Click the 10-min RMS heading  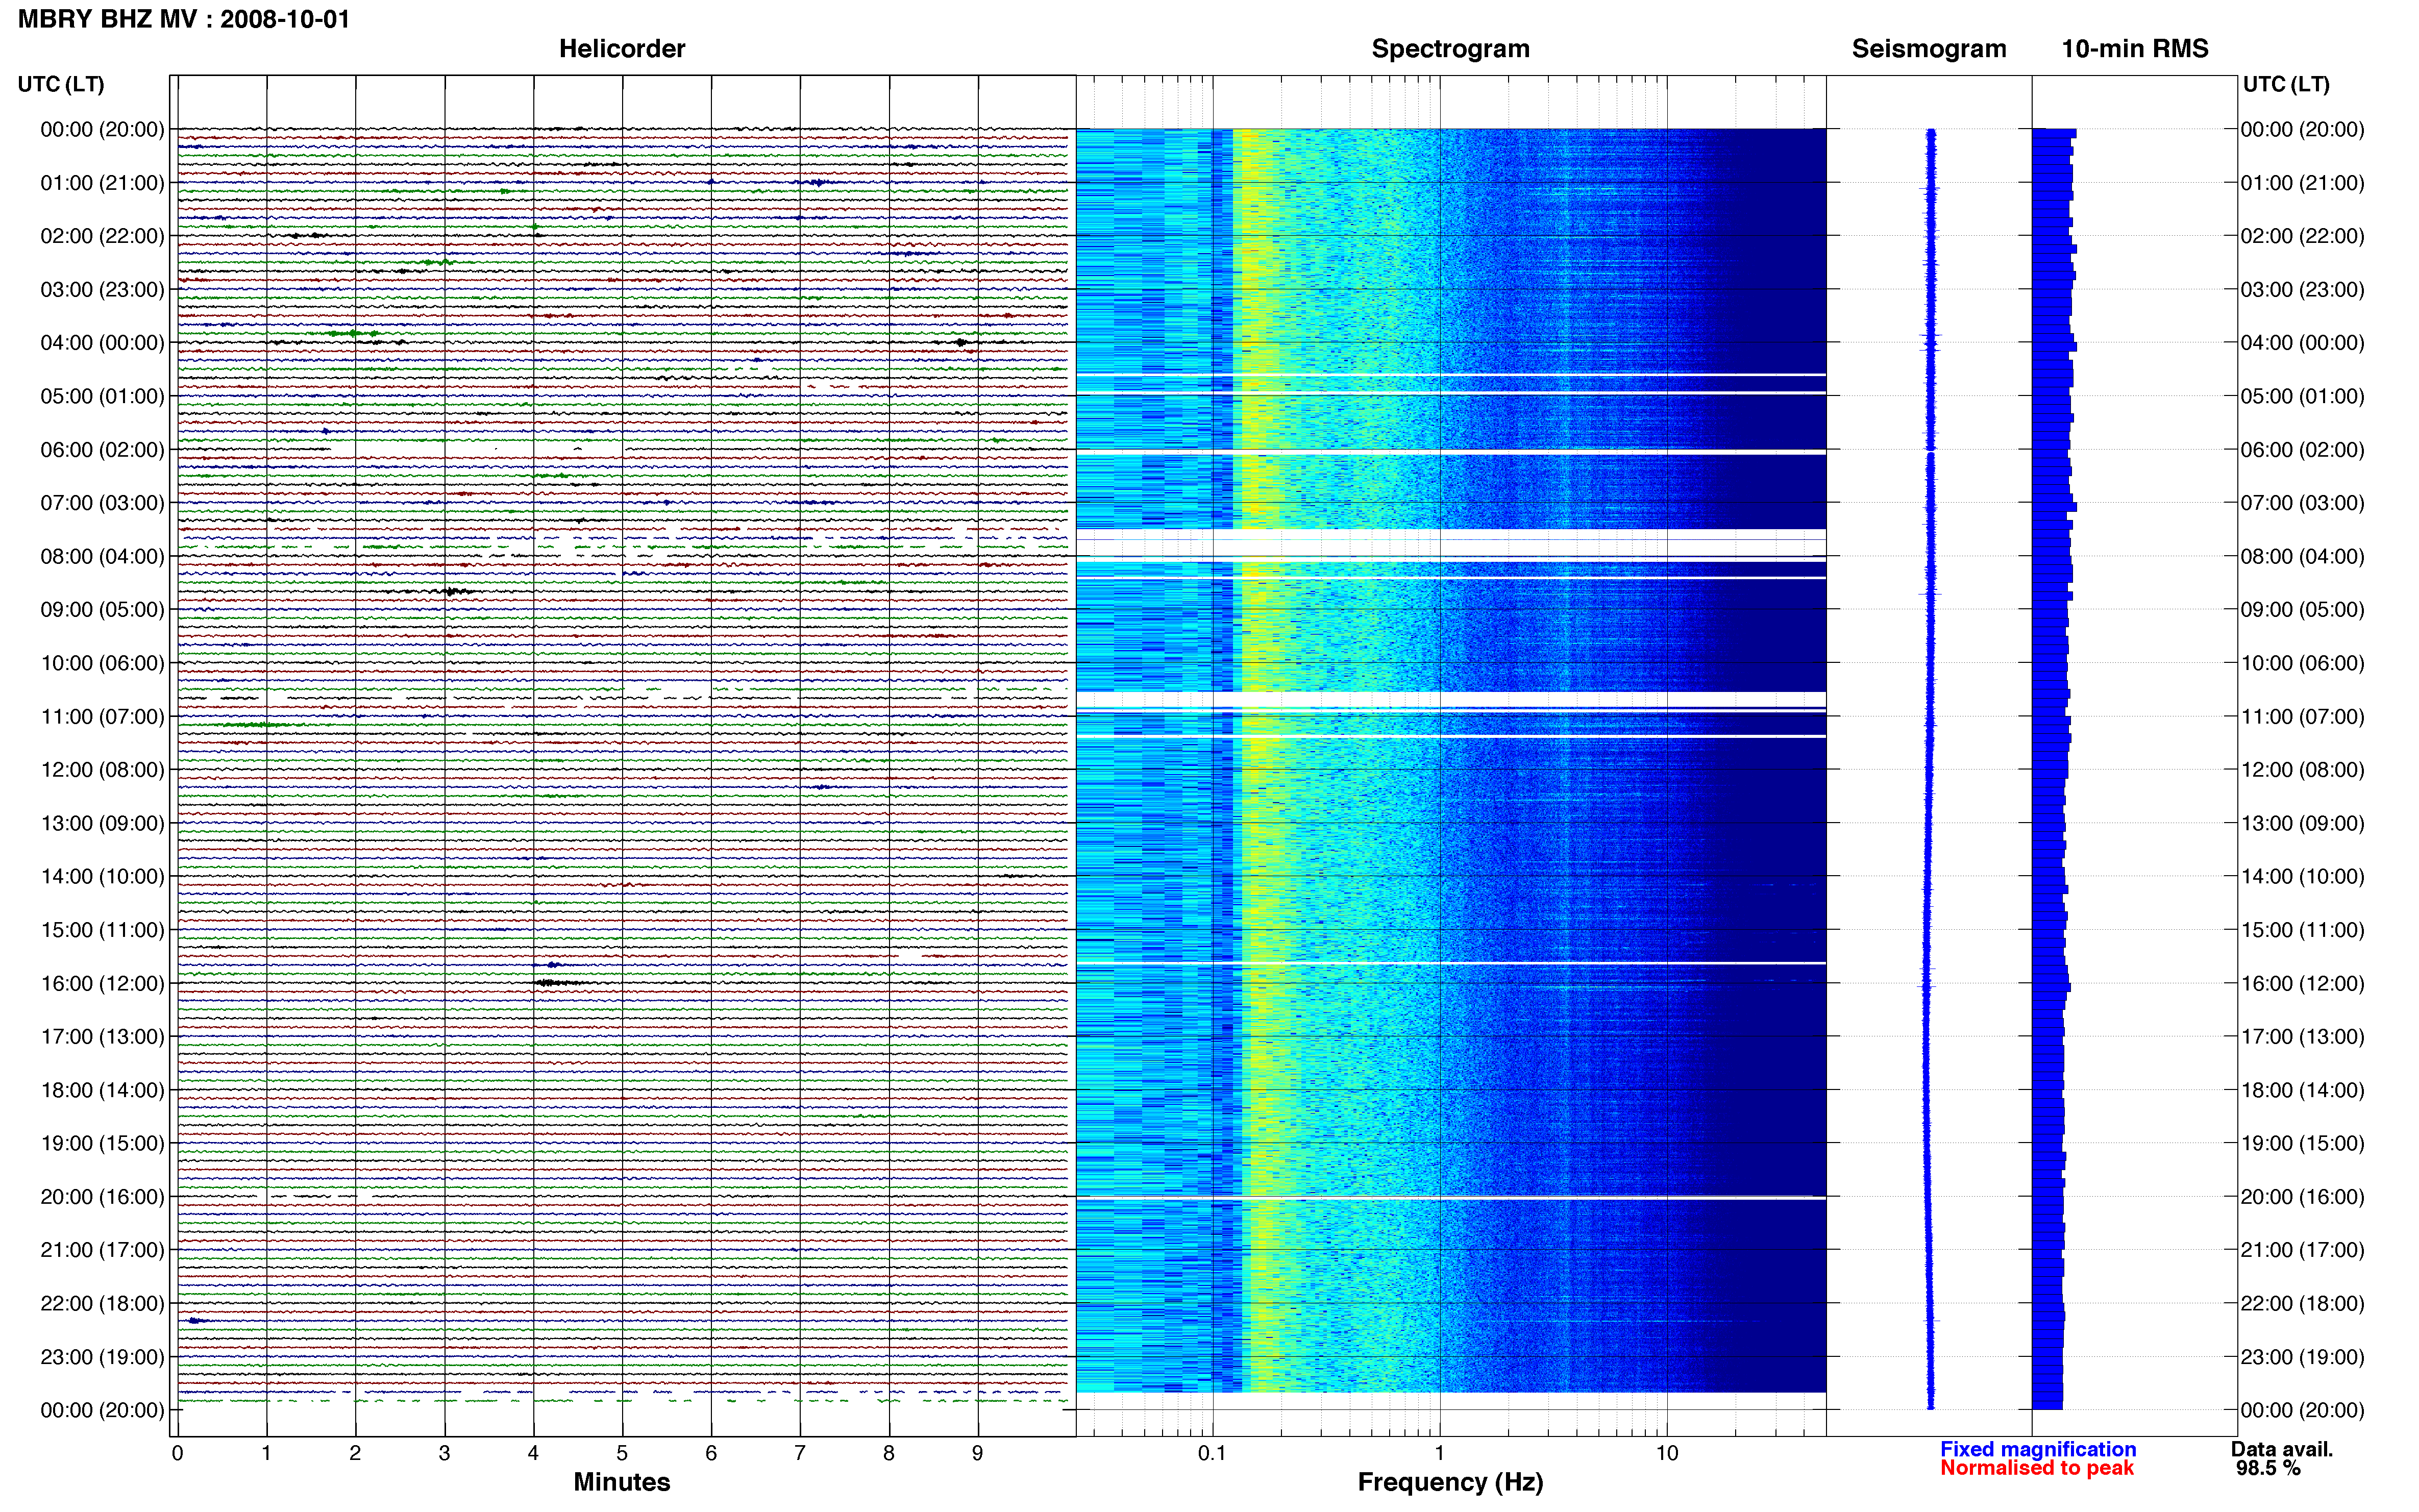pos(2135,49)
